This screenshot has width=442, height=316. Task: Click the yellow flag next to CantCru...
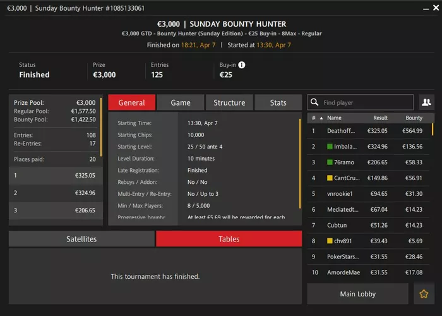(330, 178)
